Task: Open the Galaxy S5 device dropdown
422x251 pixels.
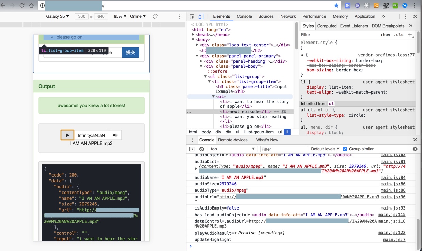Action: pos(58,16)
